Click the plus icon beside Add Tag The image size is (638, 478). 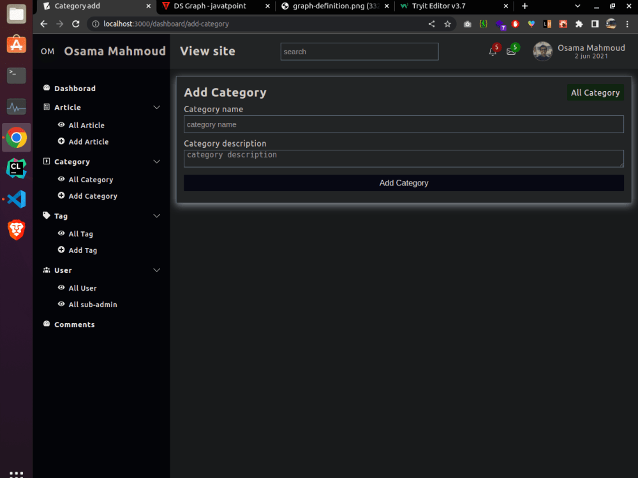click(61, 250)
